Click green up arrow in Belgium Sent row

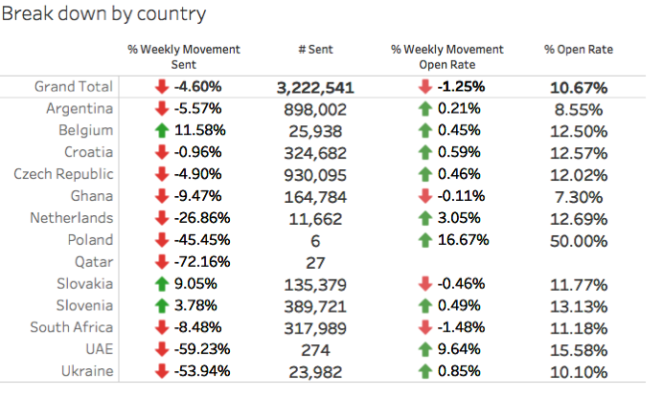click(x=162, y=130)
